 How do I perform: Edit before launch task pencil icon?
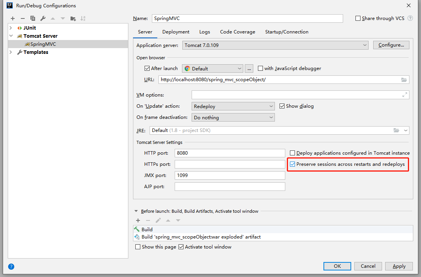[x=158, y=220]
